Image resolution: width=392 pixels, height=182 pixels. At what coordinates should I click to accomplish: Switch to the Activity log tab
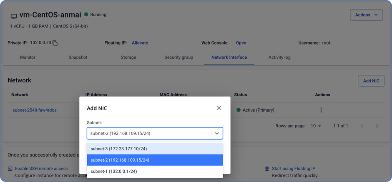[x=279, y=57]
